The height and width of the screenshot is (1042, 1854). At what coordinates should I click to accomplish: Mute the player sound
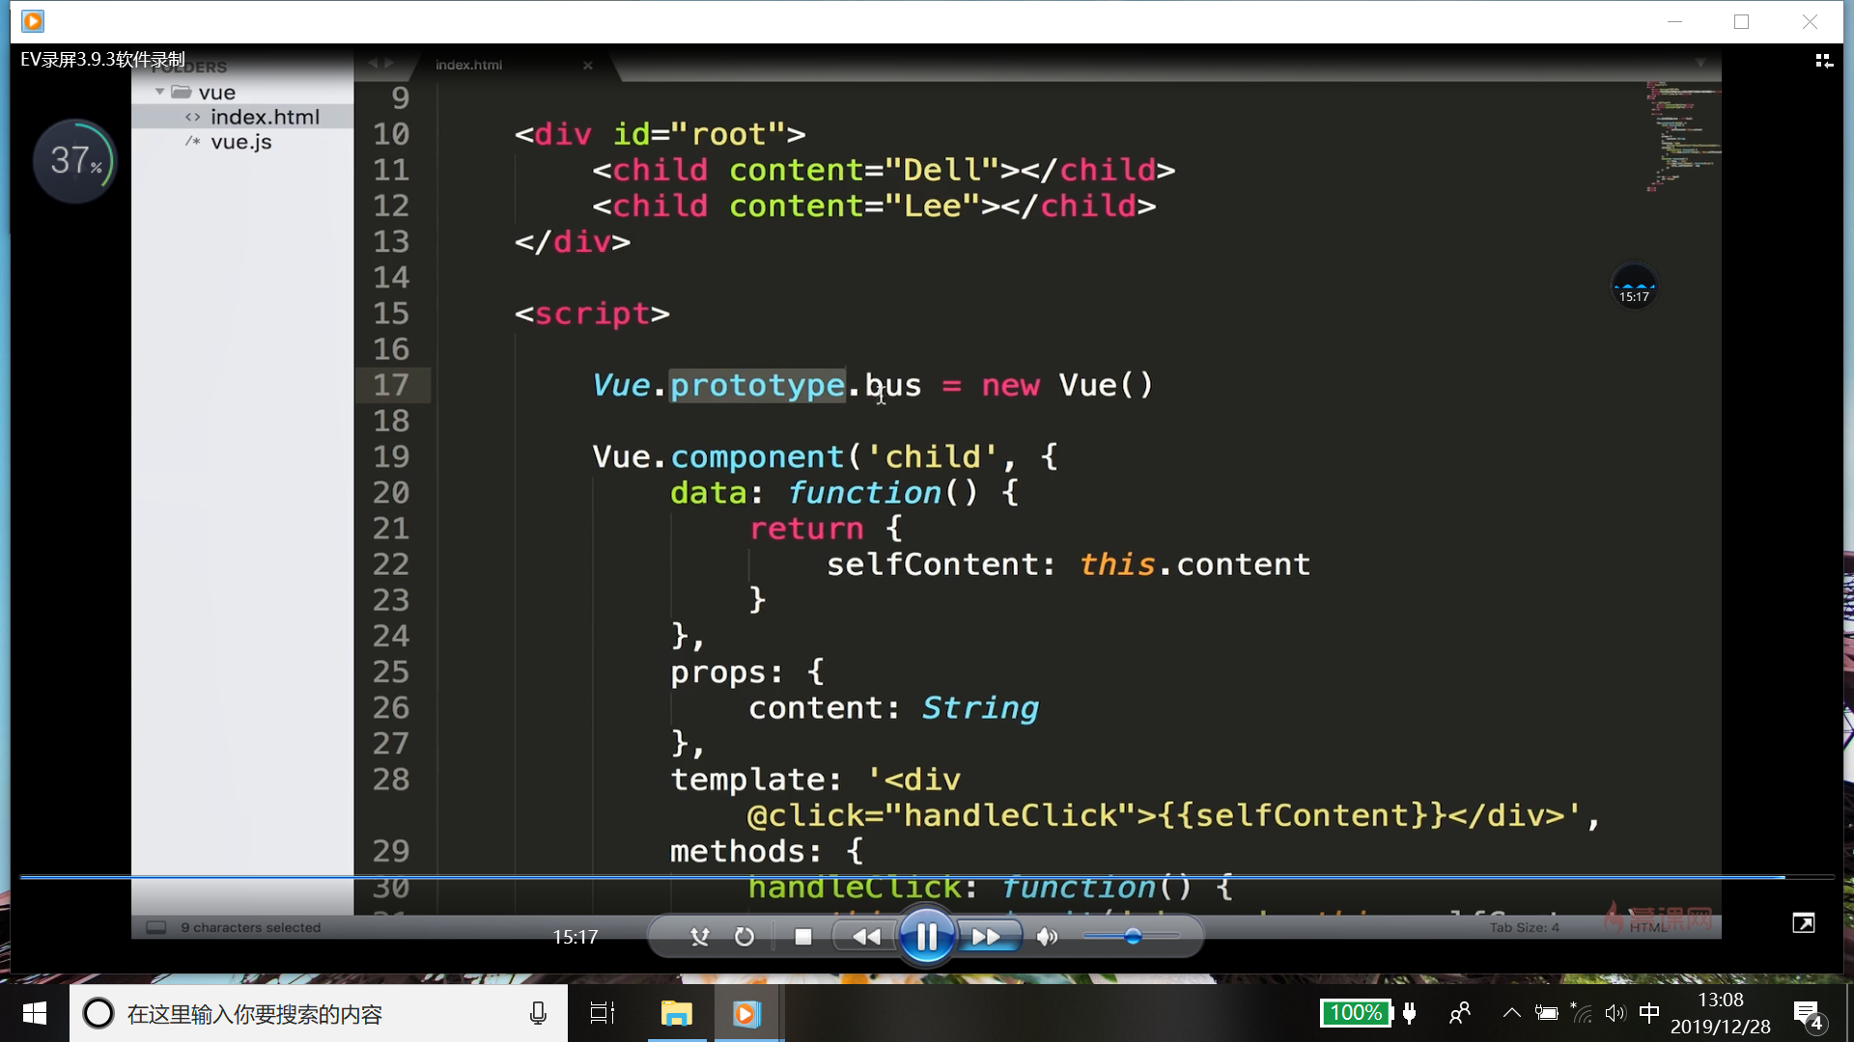tap(1047, 937)
